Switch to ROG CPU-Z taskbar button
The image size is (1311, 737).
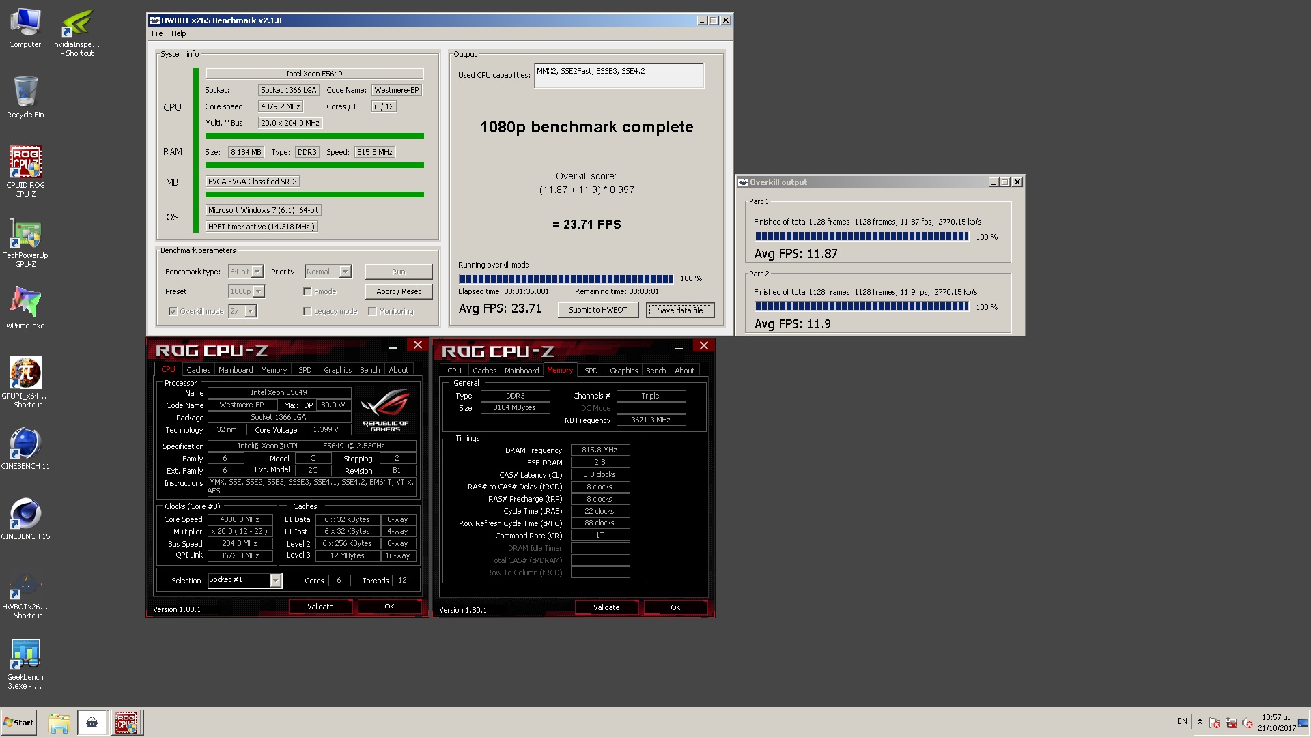coord(126,723)
